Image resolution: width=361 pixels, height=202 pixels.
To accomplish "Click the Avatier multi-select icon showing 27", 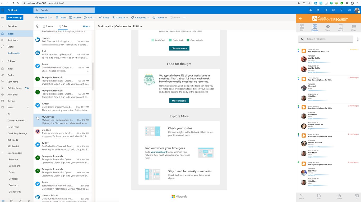I will (x=357, y=196).
